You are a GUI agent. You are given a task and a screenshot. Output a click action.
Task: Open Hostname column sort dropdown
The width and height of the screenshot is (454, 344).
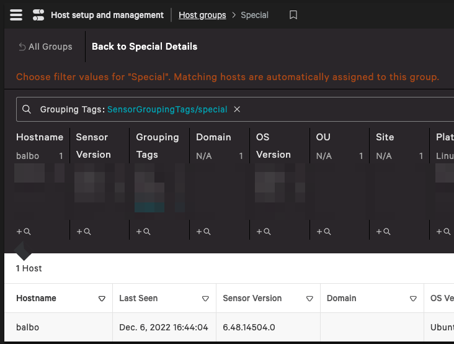coord(102,299)
